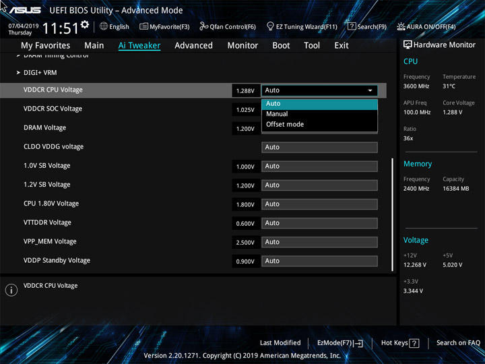Select the CLDO VDDG voltage row label
The height and width of the screenshot is (364, 485).
[x=53, y=147]
